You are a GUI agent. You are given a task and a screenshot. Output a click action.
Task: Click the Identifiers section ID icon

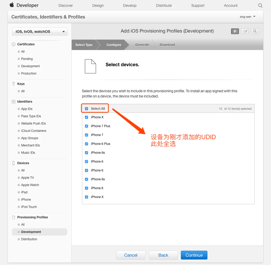(14, 102)
